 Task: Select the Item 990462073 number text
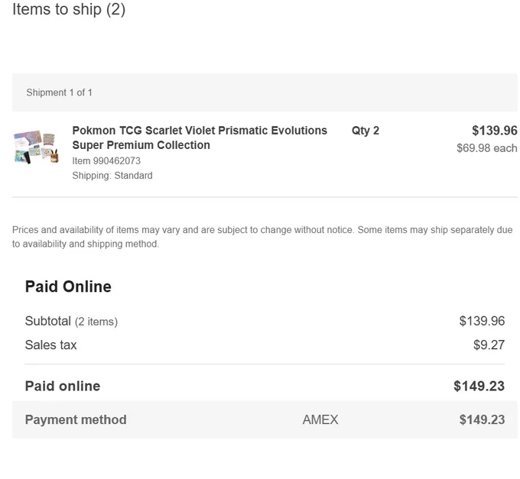pyautogui.click(x=106, y=161)
